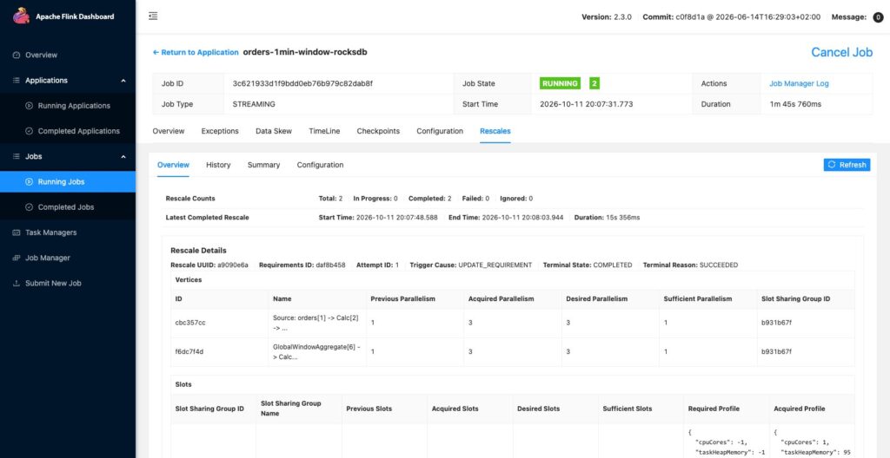Switch to the Exceptions tab
The height and width of the screenshot is (458, 890).
click(220, 131)
